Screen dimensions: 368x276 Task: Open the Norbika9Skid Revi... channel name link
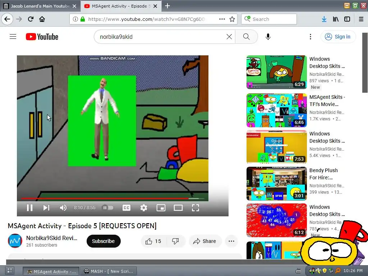[52, 238]
